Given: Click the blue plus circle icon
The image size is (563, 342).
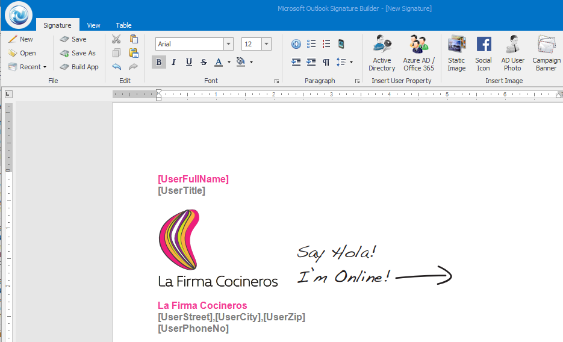Looking at the screenshot, I should point(296,44).
